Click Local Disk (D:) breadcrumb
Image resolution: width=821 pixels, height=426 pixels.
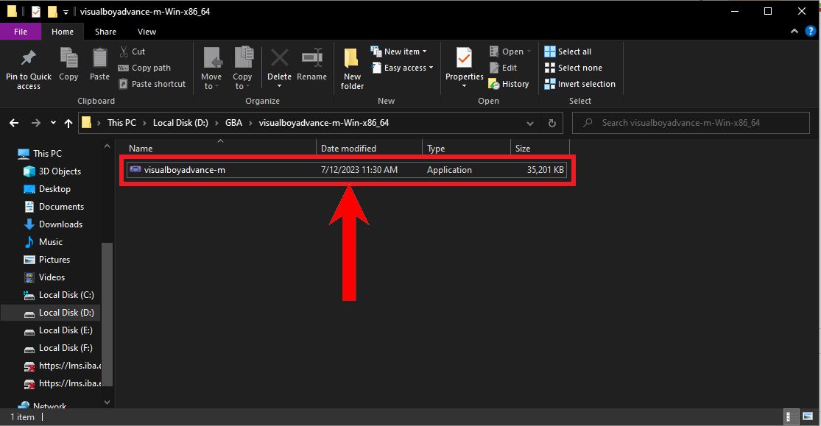pos(180,122)
